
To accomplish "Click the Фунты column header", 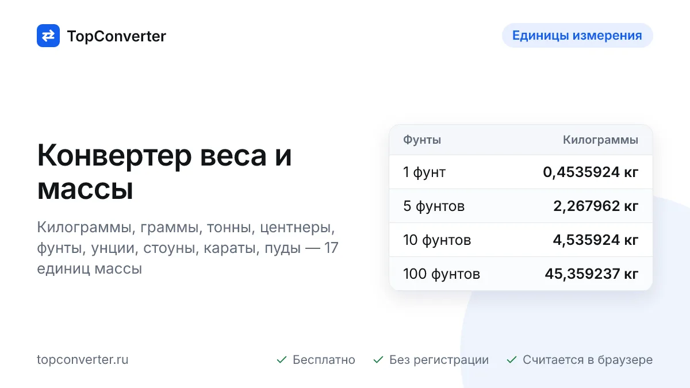I will [x=422, y=140].
